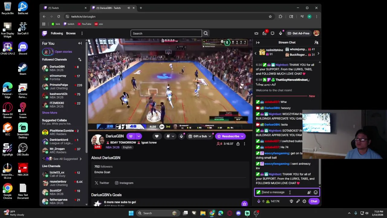The width and height of the screenshot is (387, 218).
Task: Open the YouTube bookmark
Action: [x=84, y=24]
